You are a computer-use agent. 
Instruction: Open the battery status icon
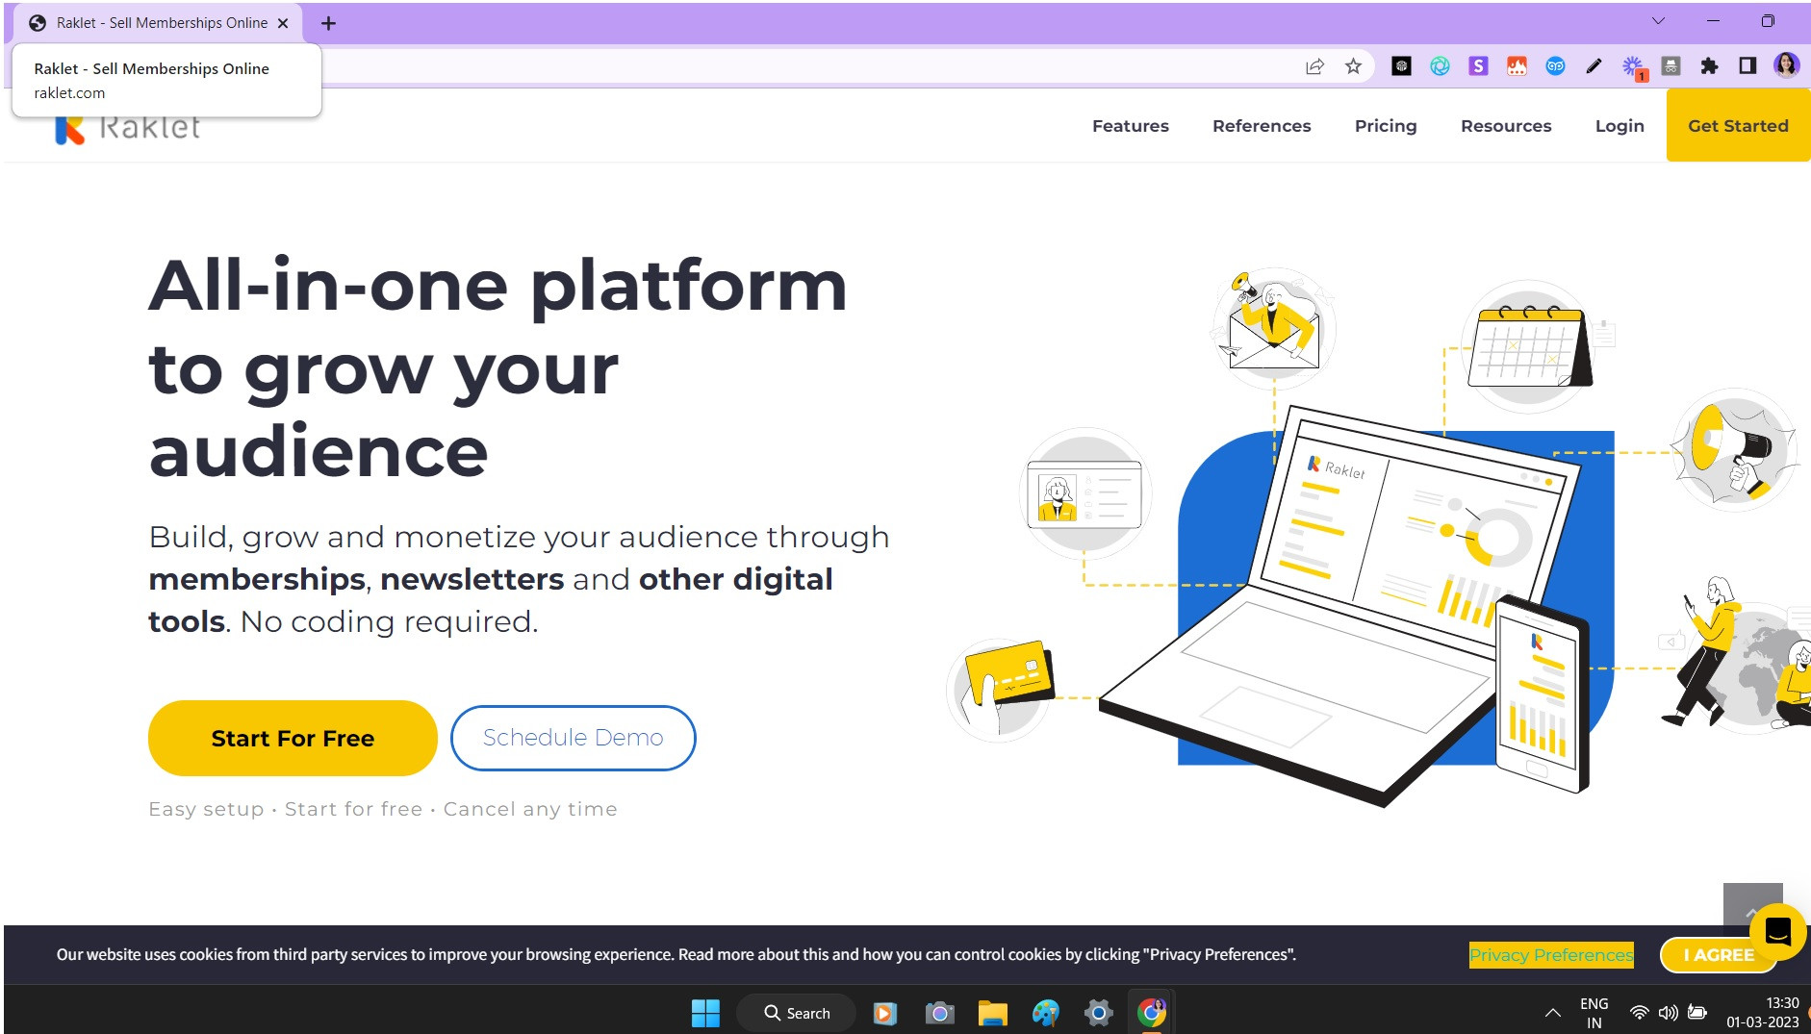point(1697,1013)
